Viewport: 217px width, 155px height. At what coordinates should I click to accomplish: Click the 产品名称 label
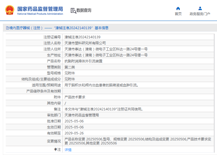click(54, 61)
